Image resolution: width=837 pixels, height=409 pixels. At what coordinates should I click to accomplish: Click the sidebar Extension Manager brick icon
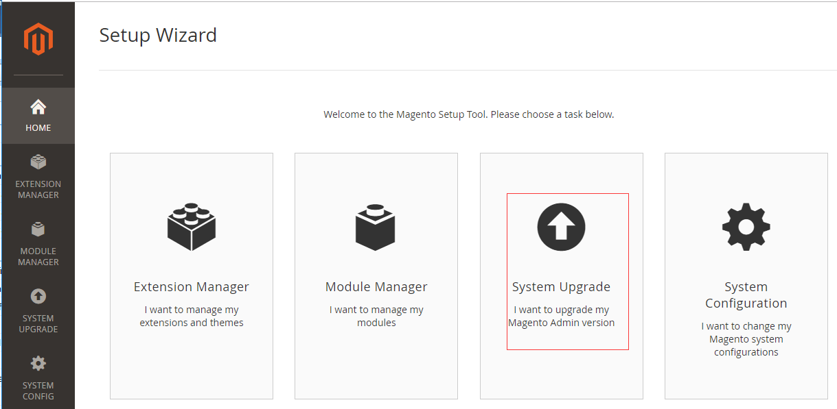coord(38,162)
